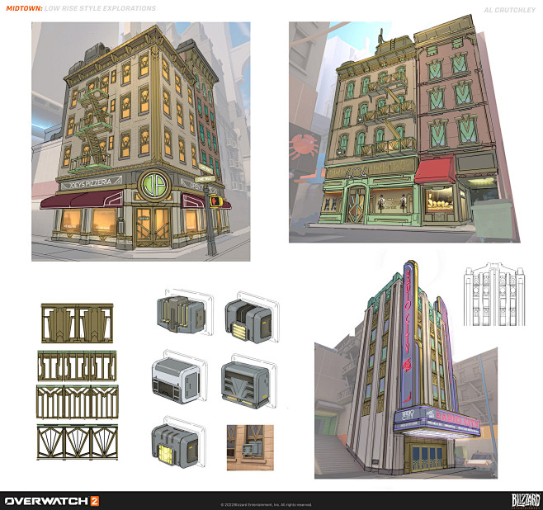Click the red crab billboard sign
543x510 pixels.
(304, 147)
